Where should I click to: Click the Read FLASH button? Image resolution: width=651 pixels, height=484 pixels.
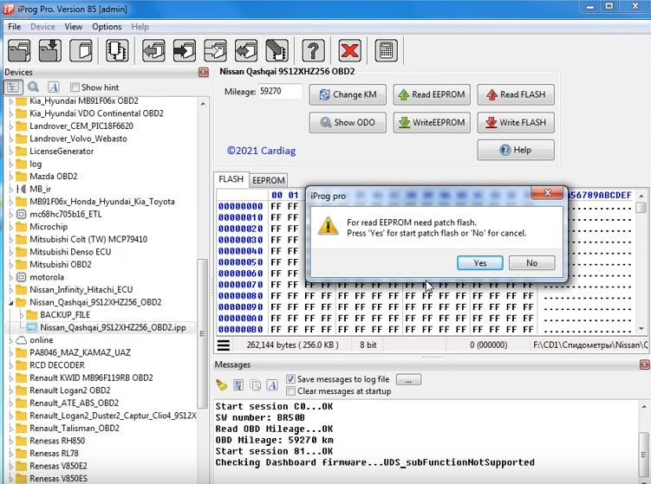516,94
